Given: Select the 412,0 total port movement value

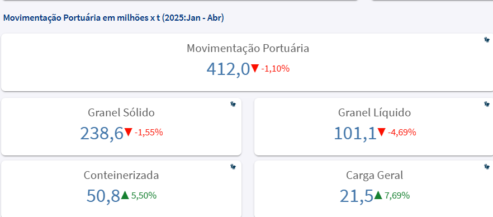Looking at the screenshot, I should (x=228, y=69).
